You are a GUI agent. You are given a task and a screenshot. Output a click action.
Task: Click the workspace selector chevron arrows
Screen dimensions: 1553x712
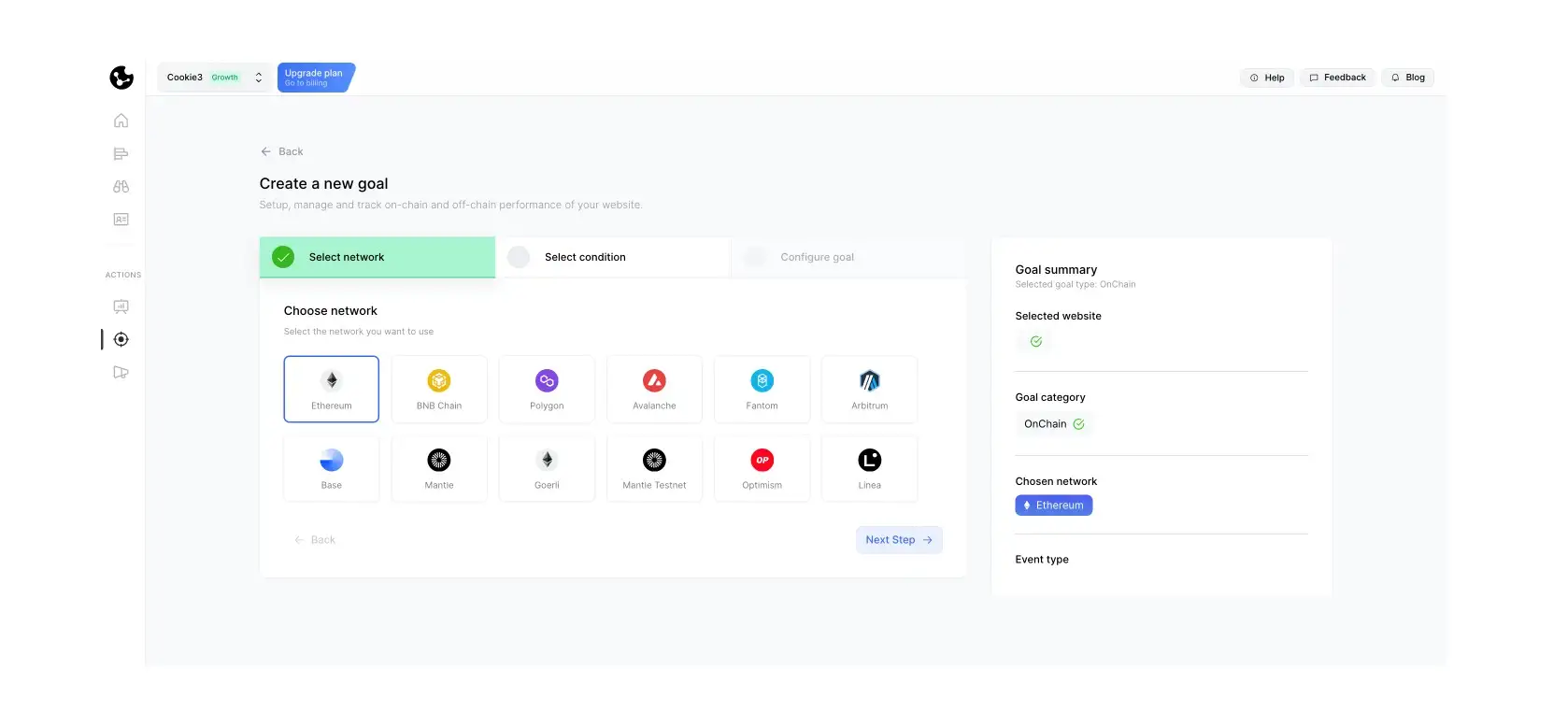(x=259, y=78)
